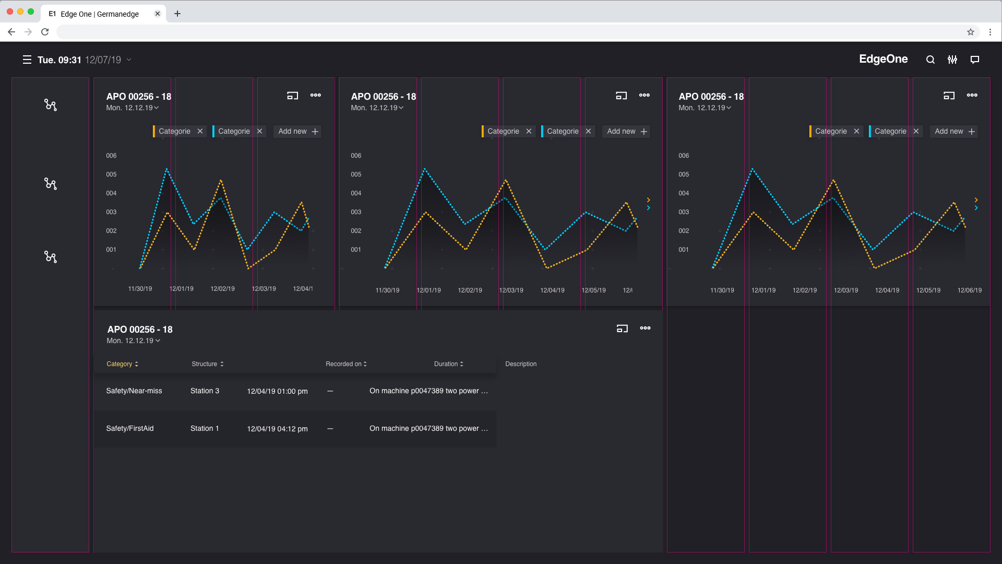Click Add new button in third chart
The height and width of the screenshot is (564, 1002).
(x=954, y=132)
